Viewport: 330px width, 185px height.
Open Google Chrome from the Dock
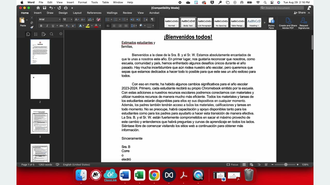(154, 175)
